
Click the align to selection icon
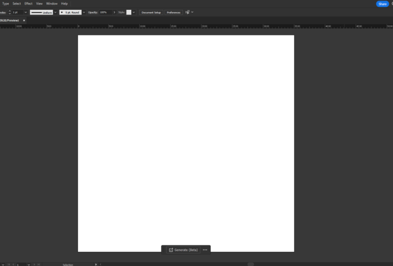[x=187, y=12]
